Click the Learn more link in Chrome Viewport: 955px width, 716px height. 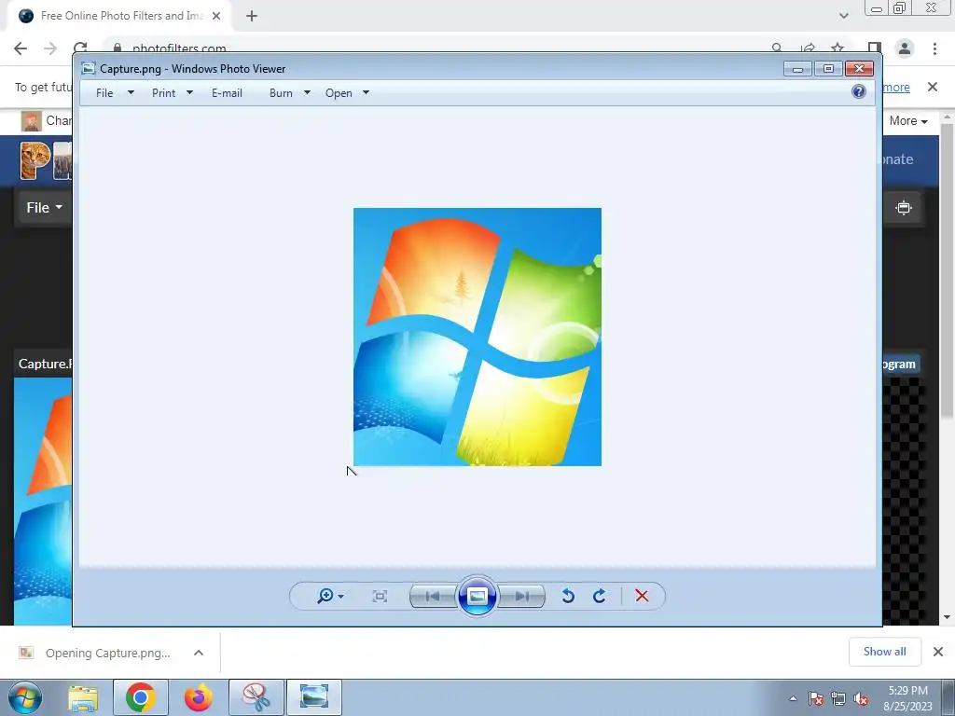pos(896,87)
